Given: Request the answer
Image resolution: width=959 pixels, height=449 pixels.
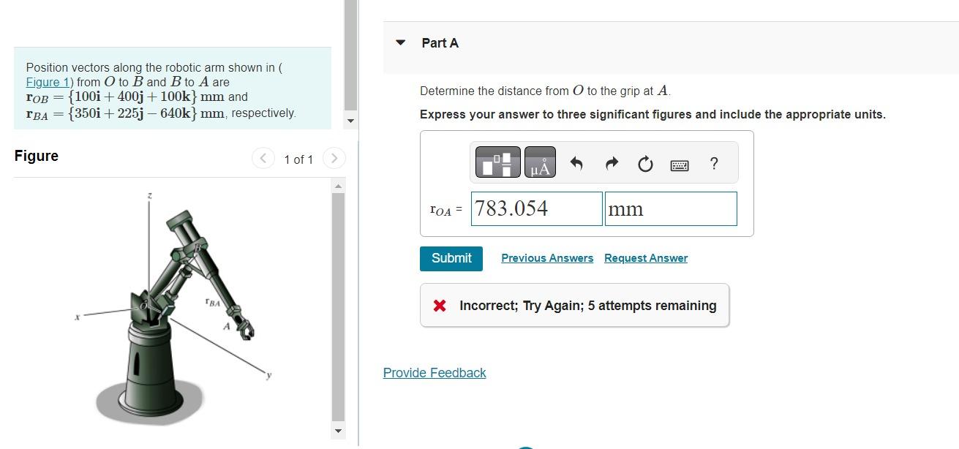Looking at the screenshot, I should tap(646, 257).
